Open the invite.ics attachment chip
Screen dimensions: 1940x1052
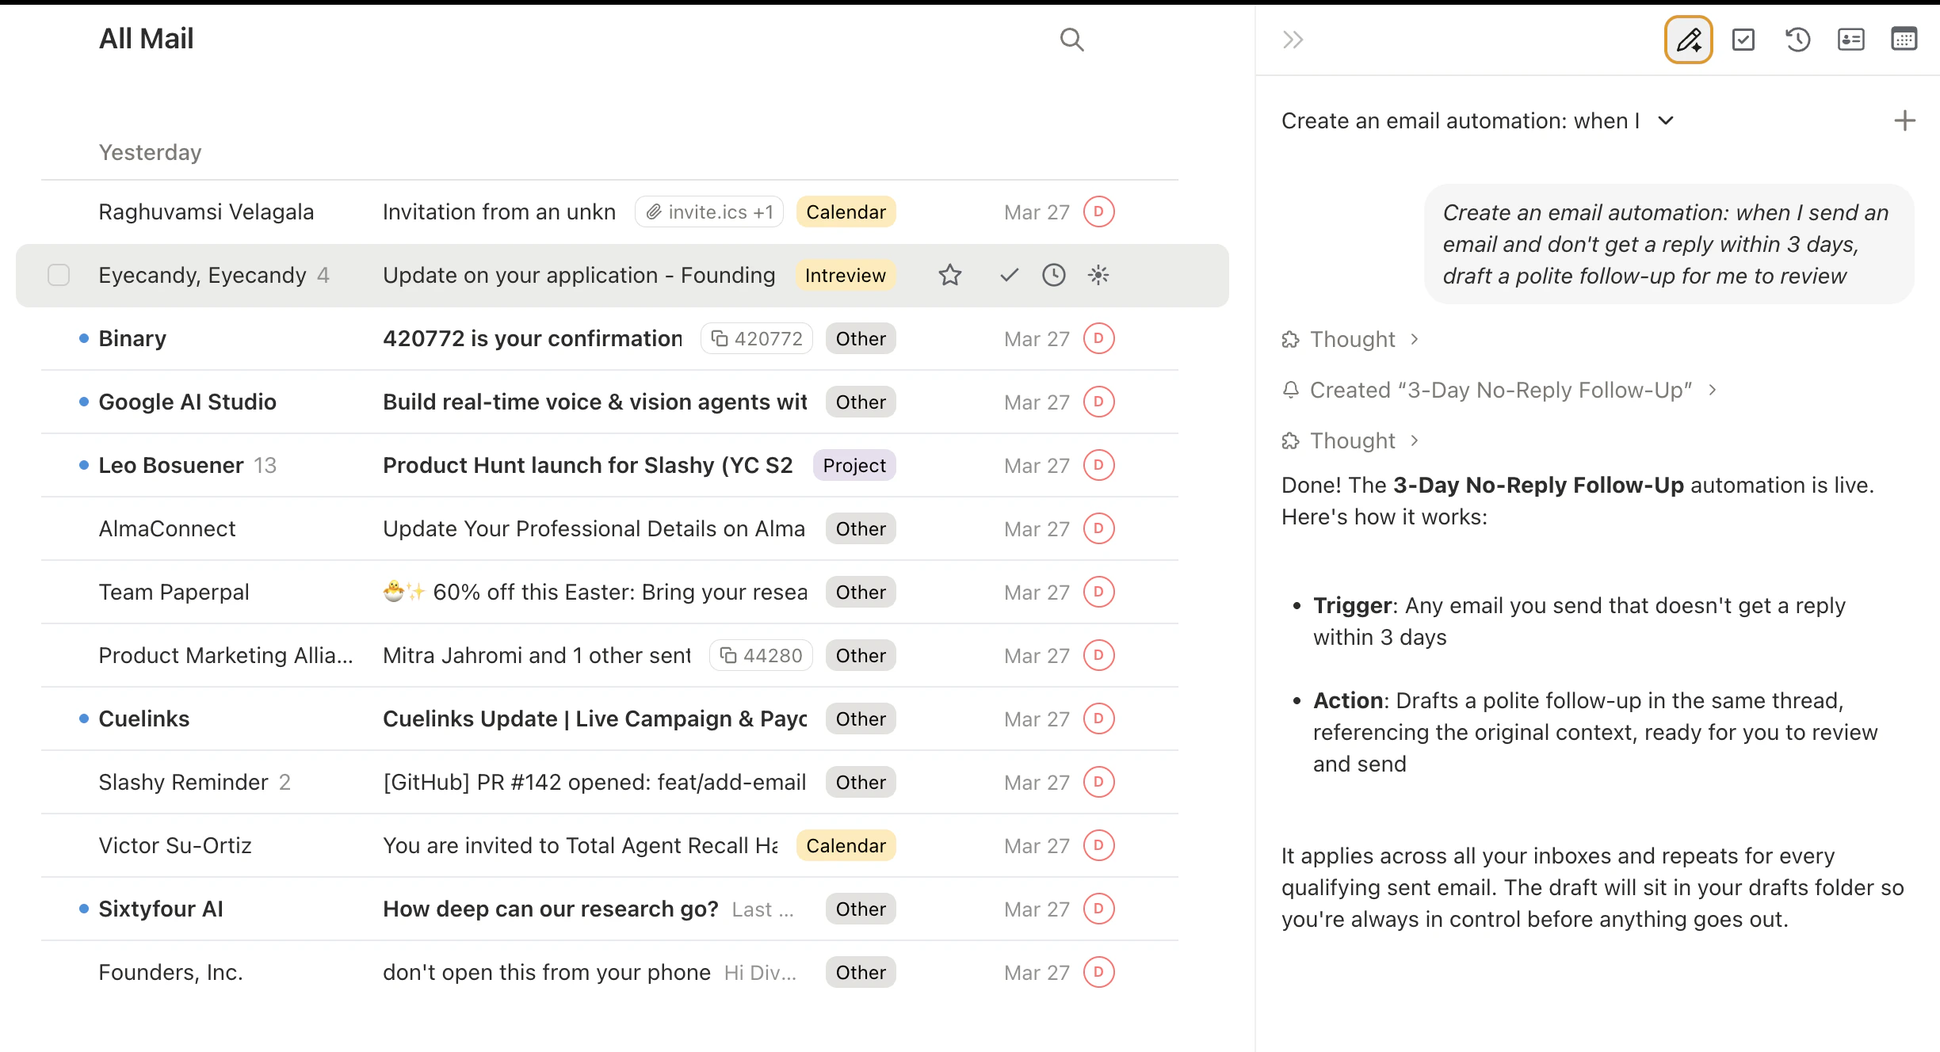point(708,212)
